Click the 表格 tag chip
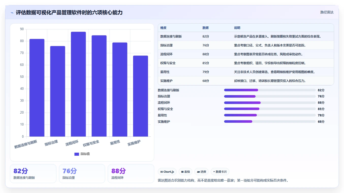This screenshot has height=193, width=344. click(x=185, y=172)
